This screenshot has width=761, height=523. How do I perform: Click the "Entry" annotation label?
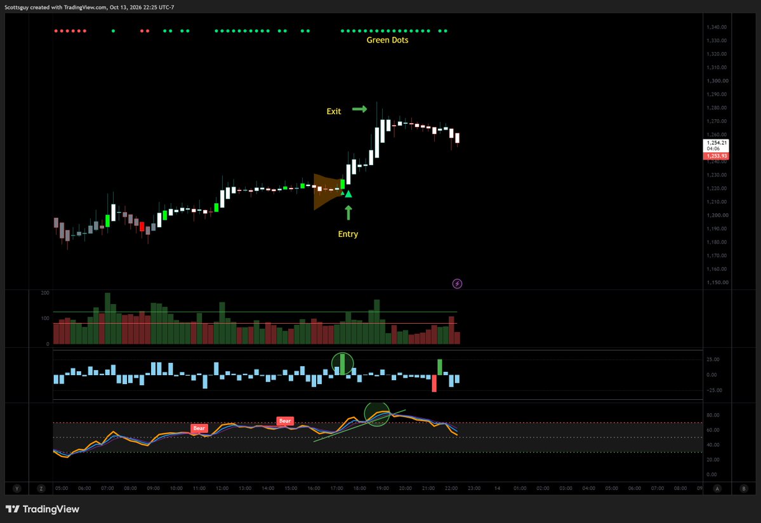348,234
